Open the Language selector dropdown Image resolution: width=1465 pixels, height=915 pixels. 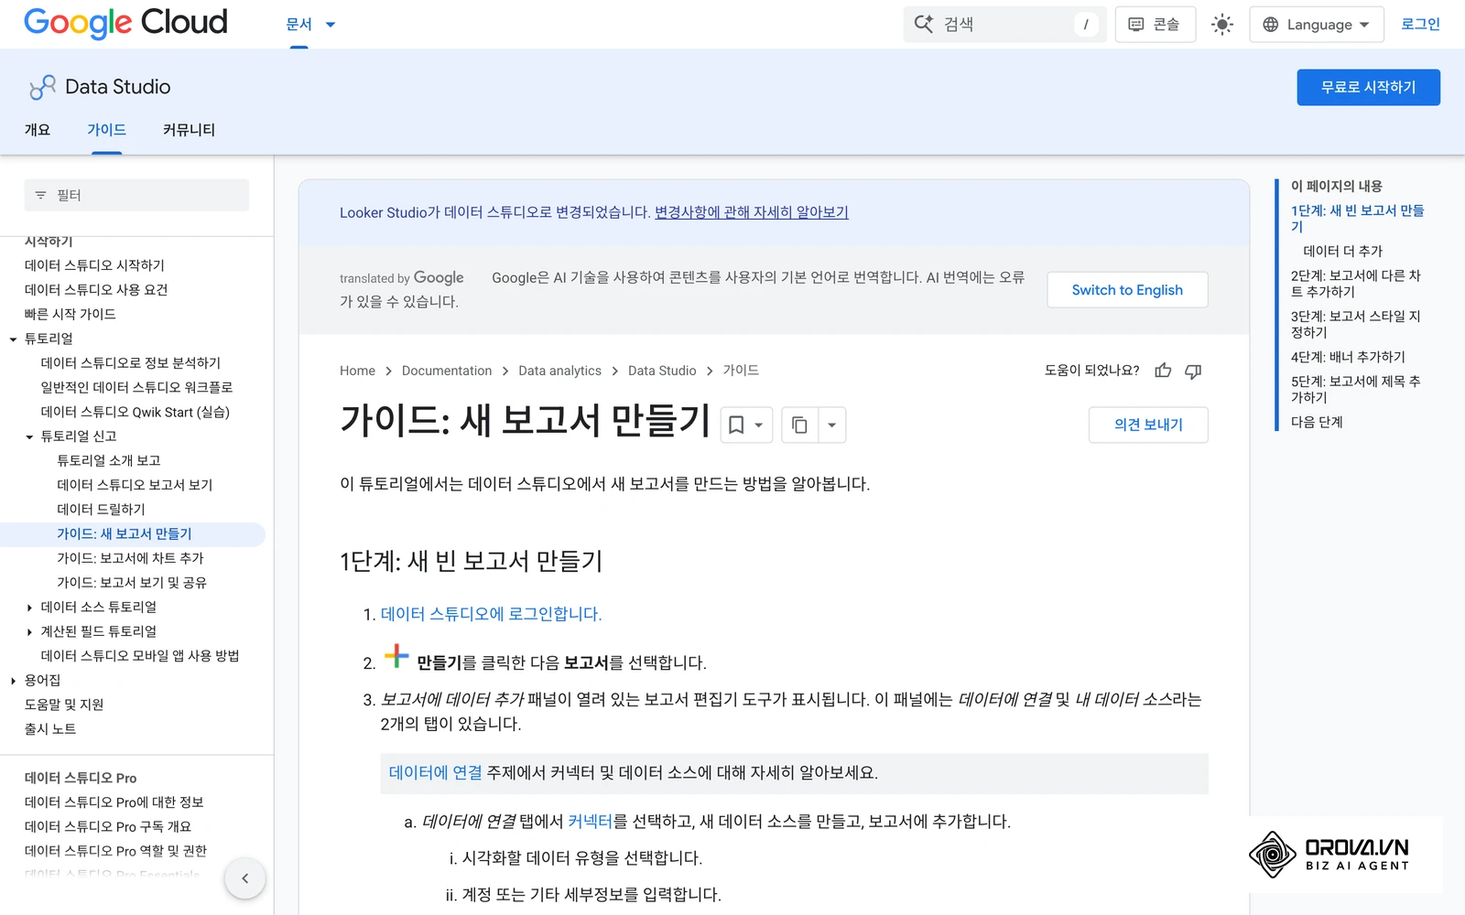click(1317, 25)
